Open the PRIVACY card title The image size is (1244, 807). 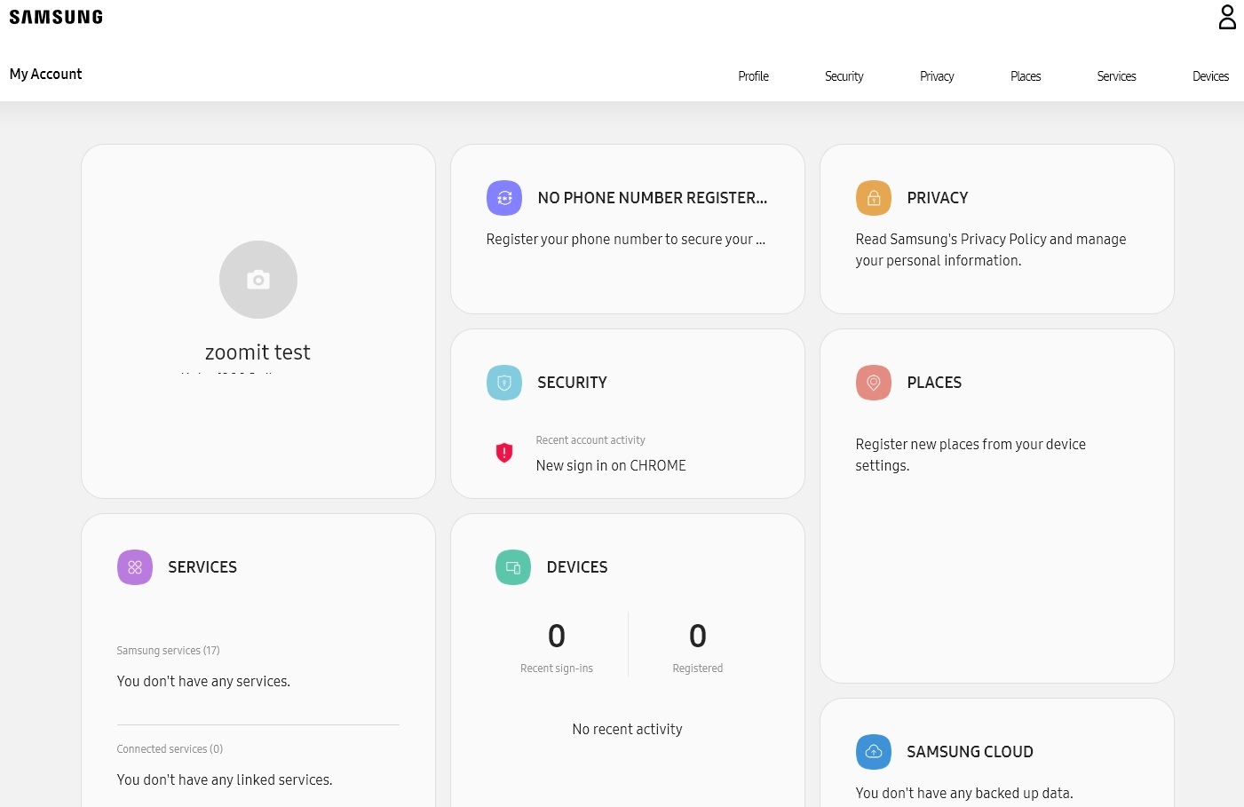[938, 198]
